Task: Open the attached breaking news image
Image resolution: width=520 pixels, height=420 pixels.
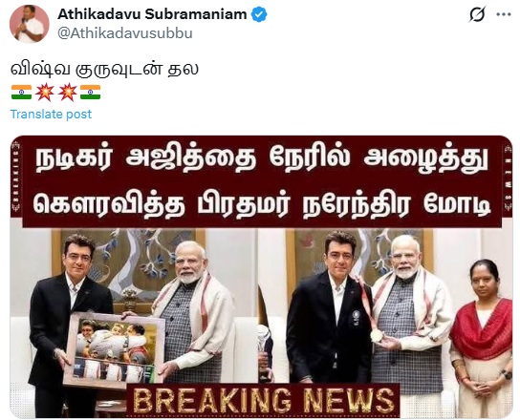Action: point(261,277)
